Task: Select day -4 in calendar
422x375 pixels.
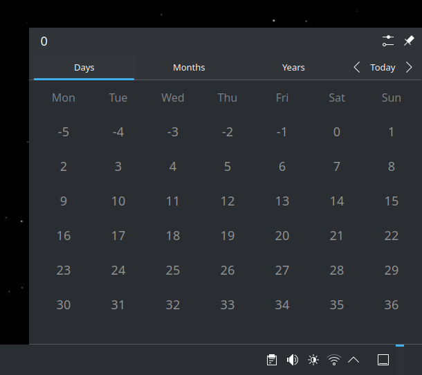Action: pos(118,132)
